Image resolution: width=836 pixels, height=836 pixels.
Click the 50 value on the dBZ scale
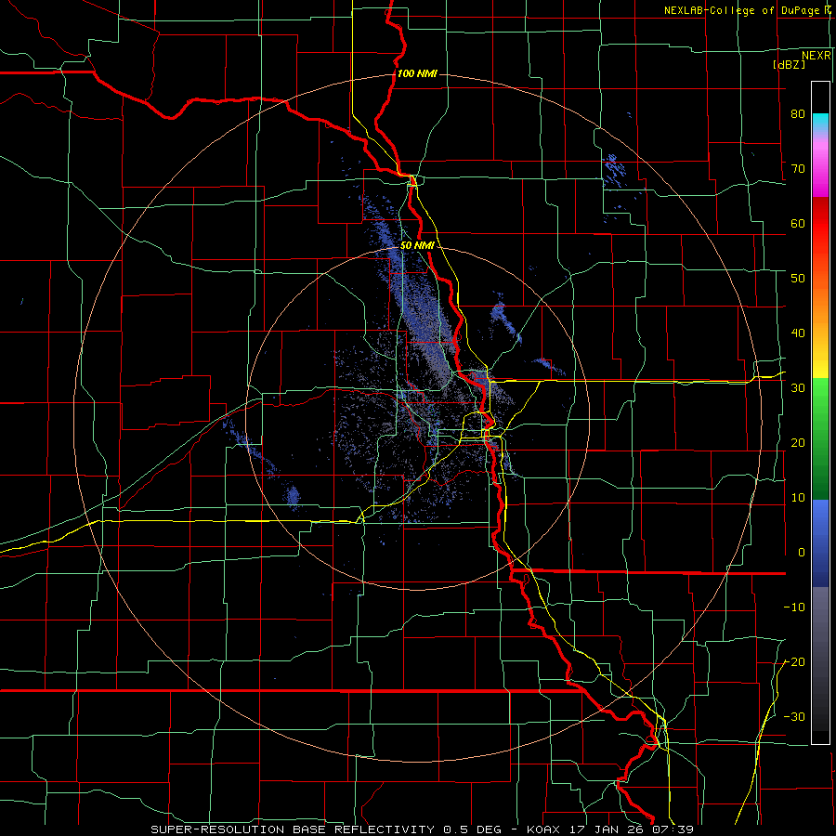click(x=798, y=279)
